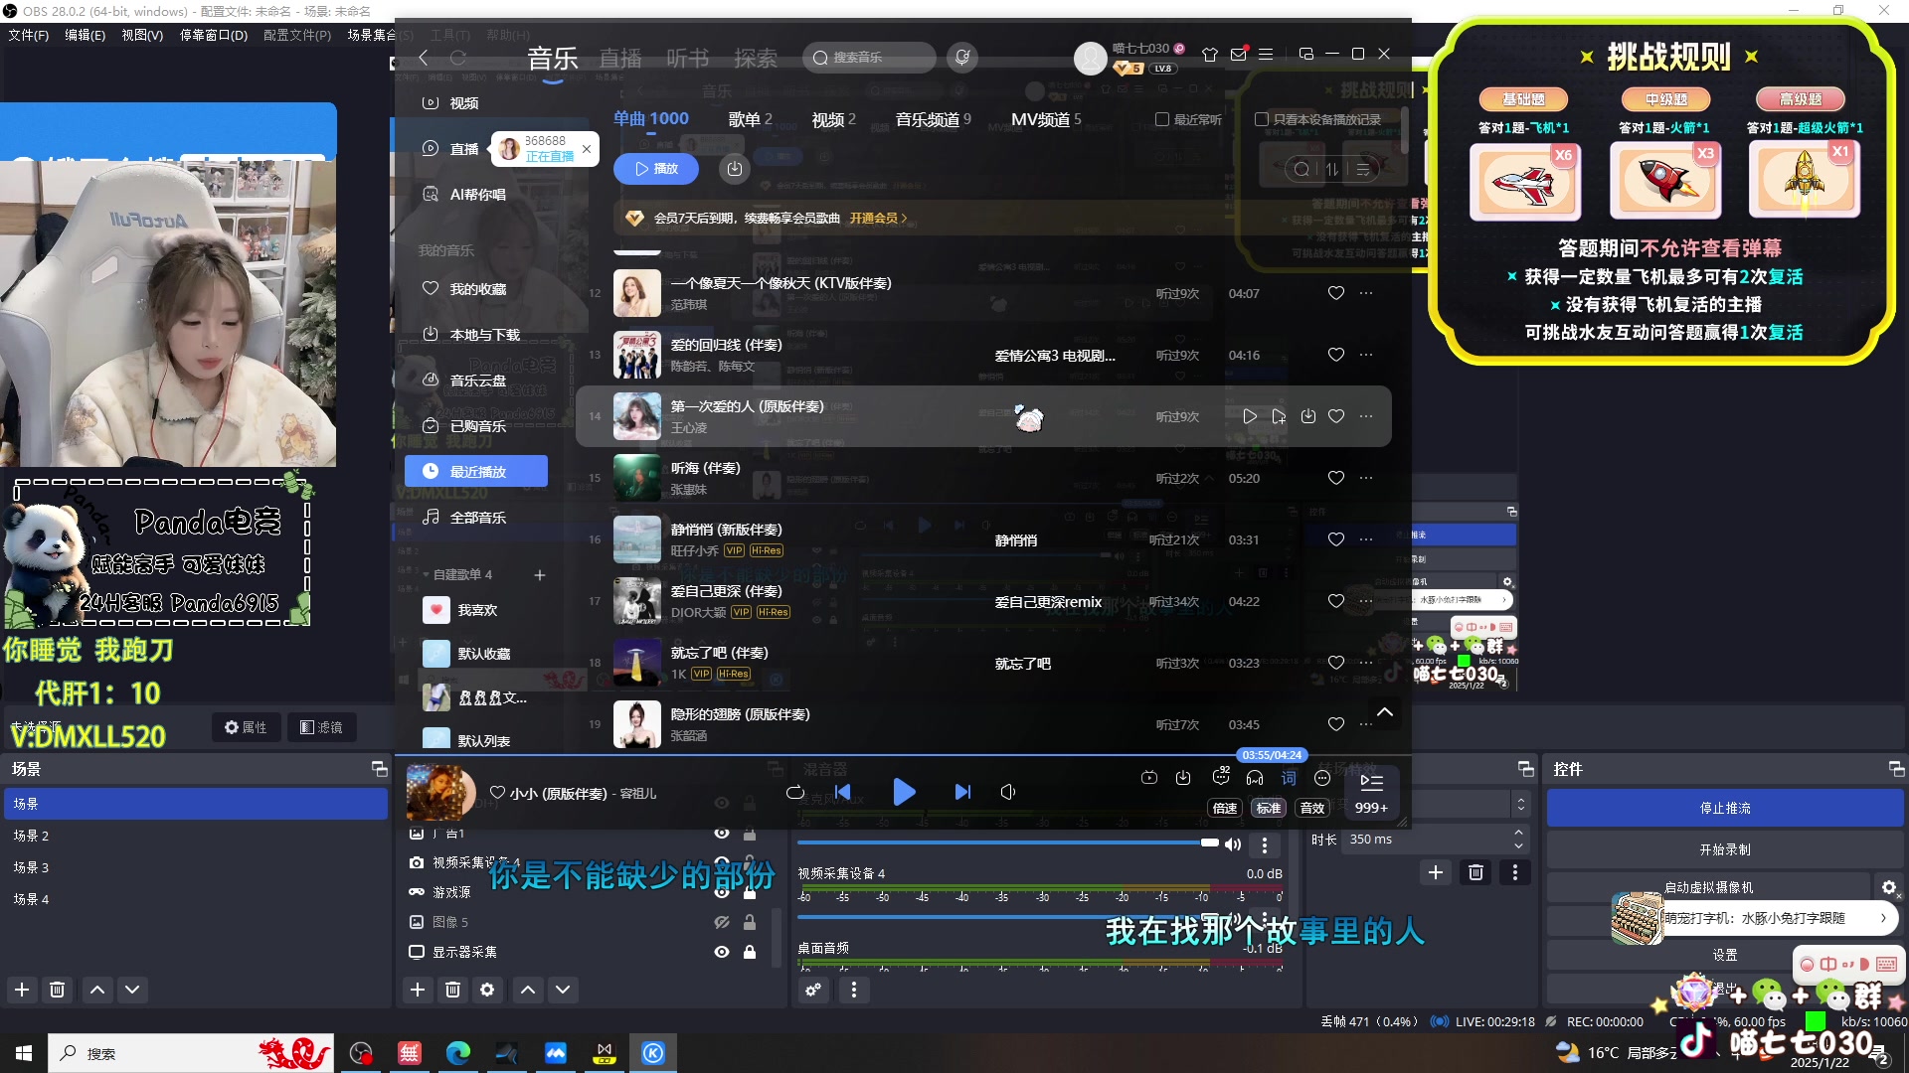Toggle loop mode icon in player bar
Screen dimensions: 1909x1073
click(794, 792)
